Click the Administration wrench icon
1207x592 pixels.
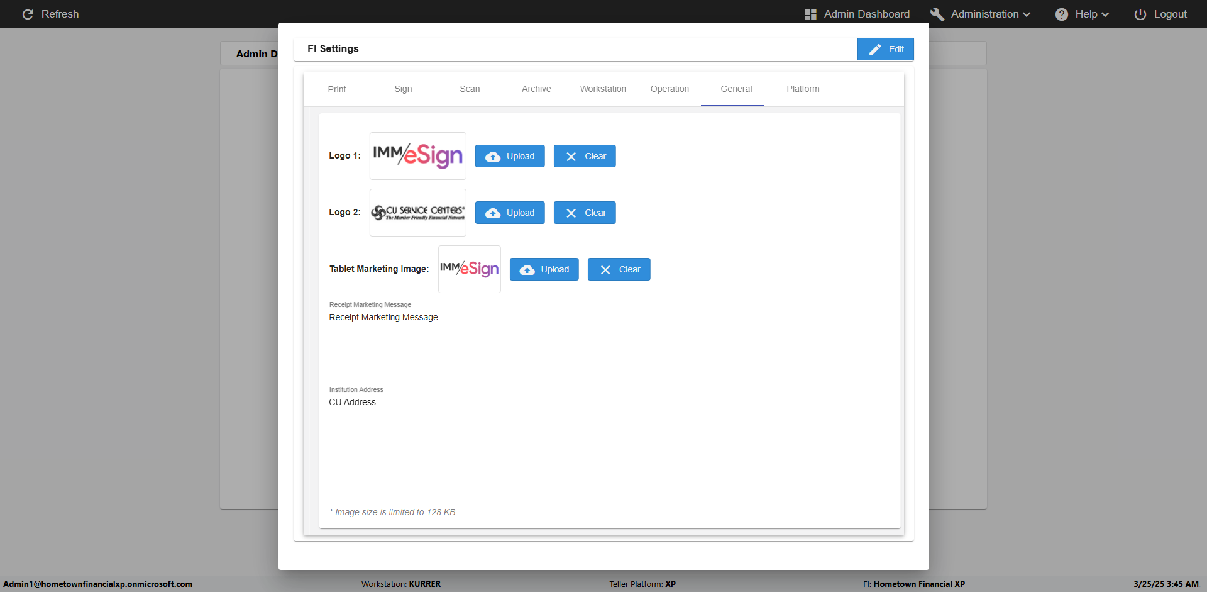pos(937,14)
